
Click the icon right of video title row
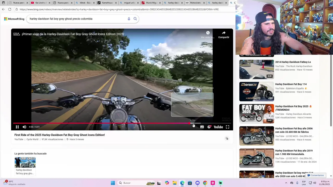click(x=227, y=138)
